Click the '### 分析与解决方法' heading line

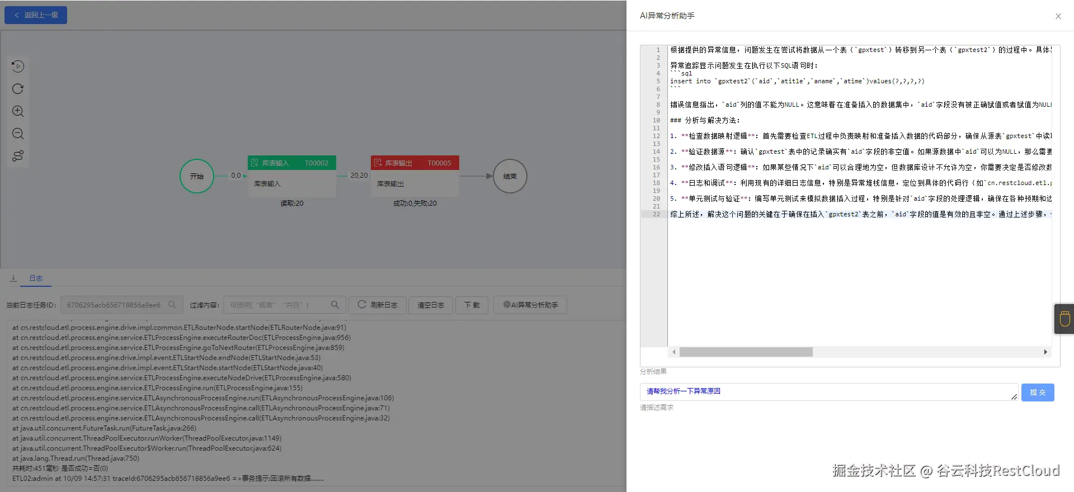click(705, 120)
